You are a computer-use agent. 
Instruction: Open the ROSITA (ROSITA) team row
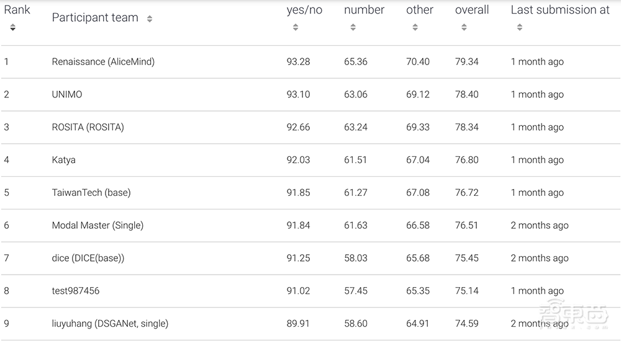[88, 127]
